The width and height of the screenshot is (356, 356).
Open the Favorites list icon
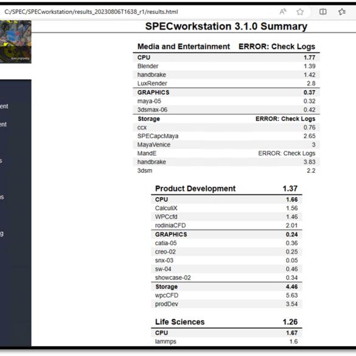342,12
